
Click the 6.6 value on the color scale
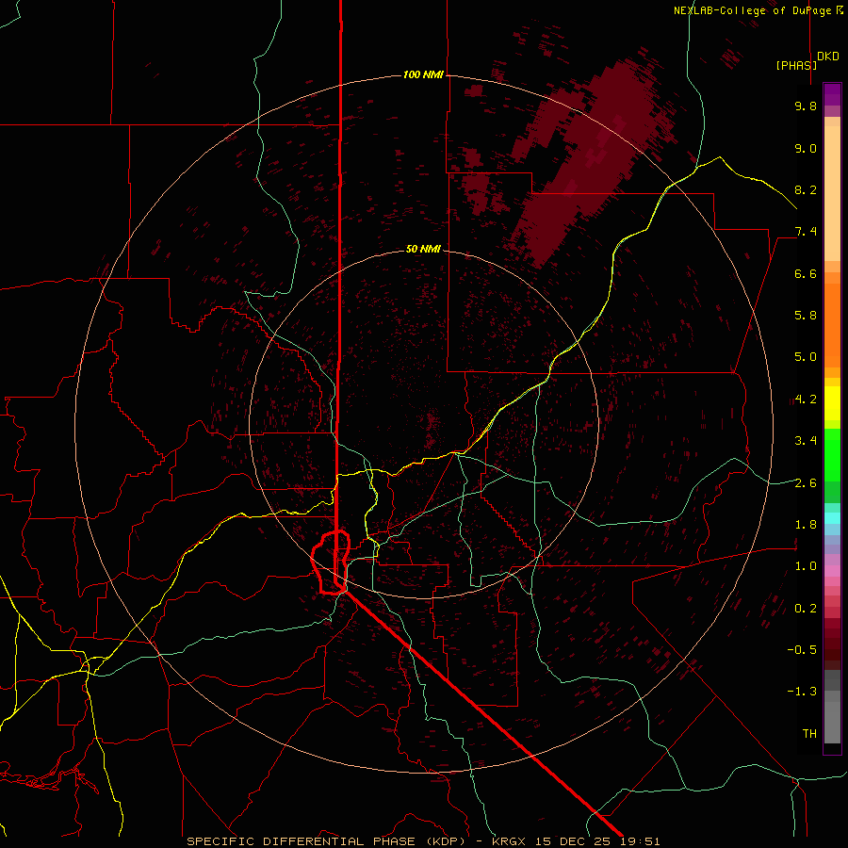[806, 273]
